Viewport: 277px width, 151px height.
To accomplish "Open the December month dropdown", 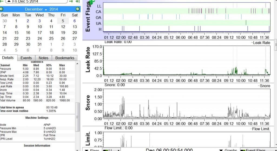I will click(36, 9).
